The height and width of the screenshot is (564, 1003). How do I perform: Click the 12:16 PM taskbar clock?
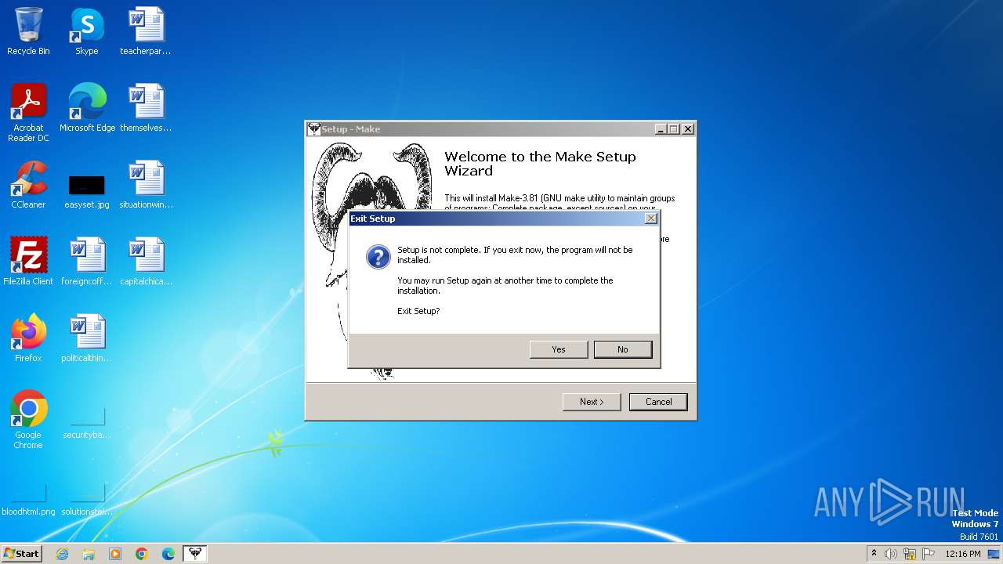click(963, 554)
